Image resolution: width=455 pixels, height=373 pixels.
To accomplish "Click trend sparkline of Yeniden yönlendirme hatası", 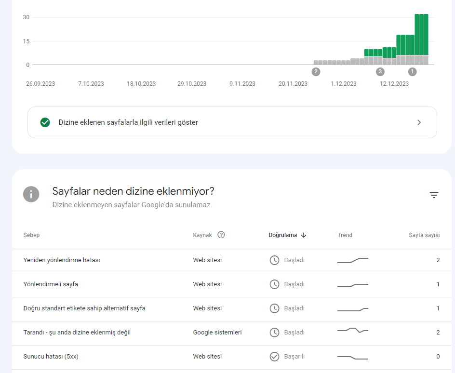I will click(x=352, y=260).
